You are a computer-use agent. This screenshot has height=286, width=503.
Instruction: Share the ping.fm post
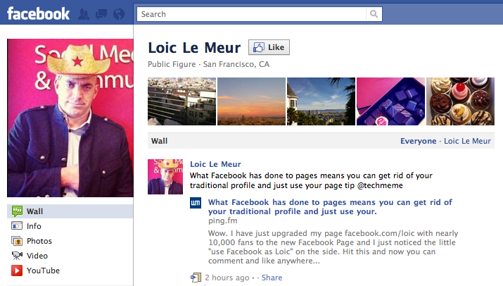tap(272, 278)
